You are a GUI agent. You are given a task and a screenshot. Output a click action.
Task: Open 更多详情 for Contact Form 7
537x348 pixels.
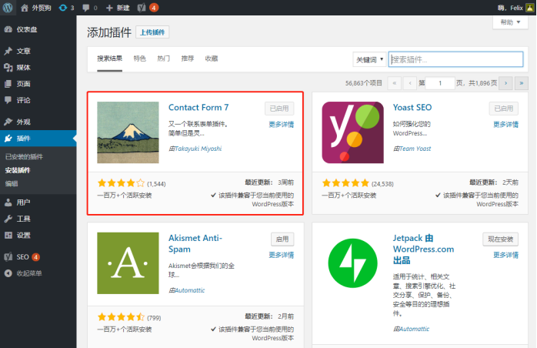point(281,125)
